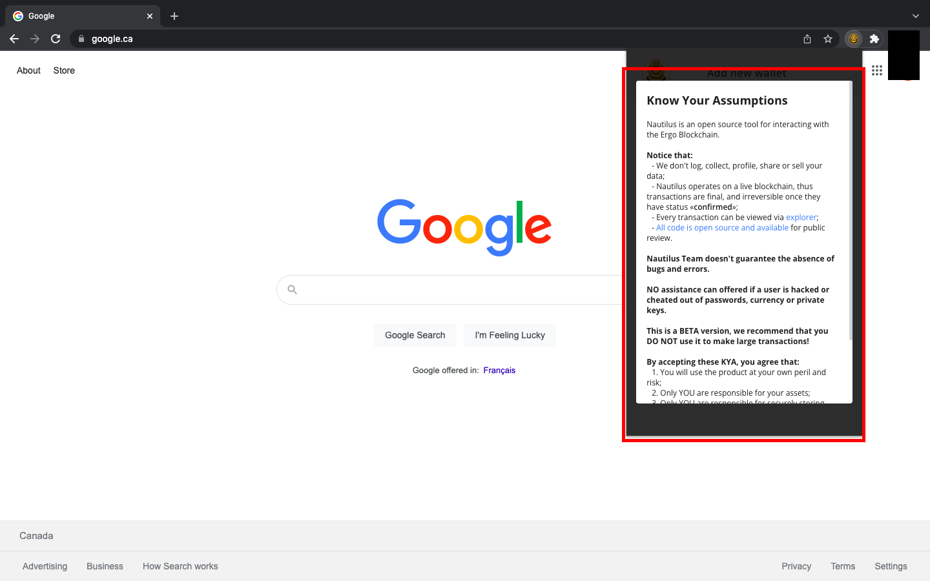
Task: Click the 'Notice that:' text
Action: pos(670,156)
